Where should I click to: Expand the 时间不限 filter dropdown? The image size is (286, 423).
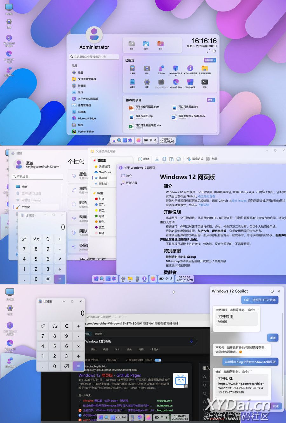coord(112,360)
